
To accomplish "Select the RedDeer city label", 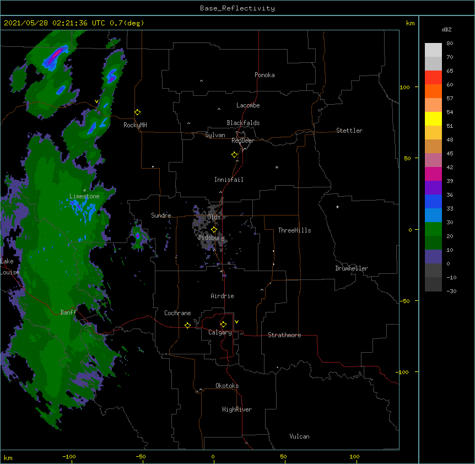I will coord(242,141).
